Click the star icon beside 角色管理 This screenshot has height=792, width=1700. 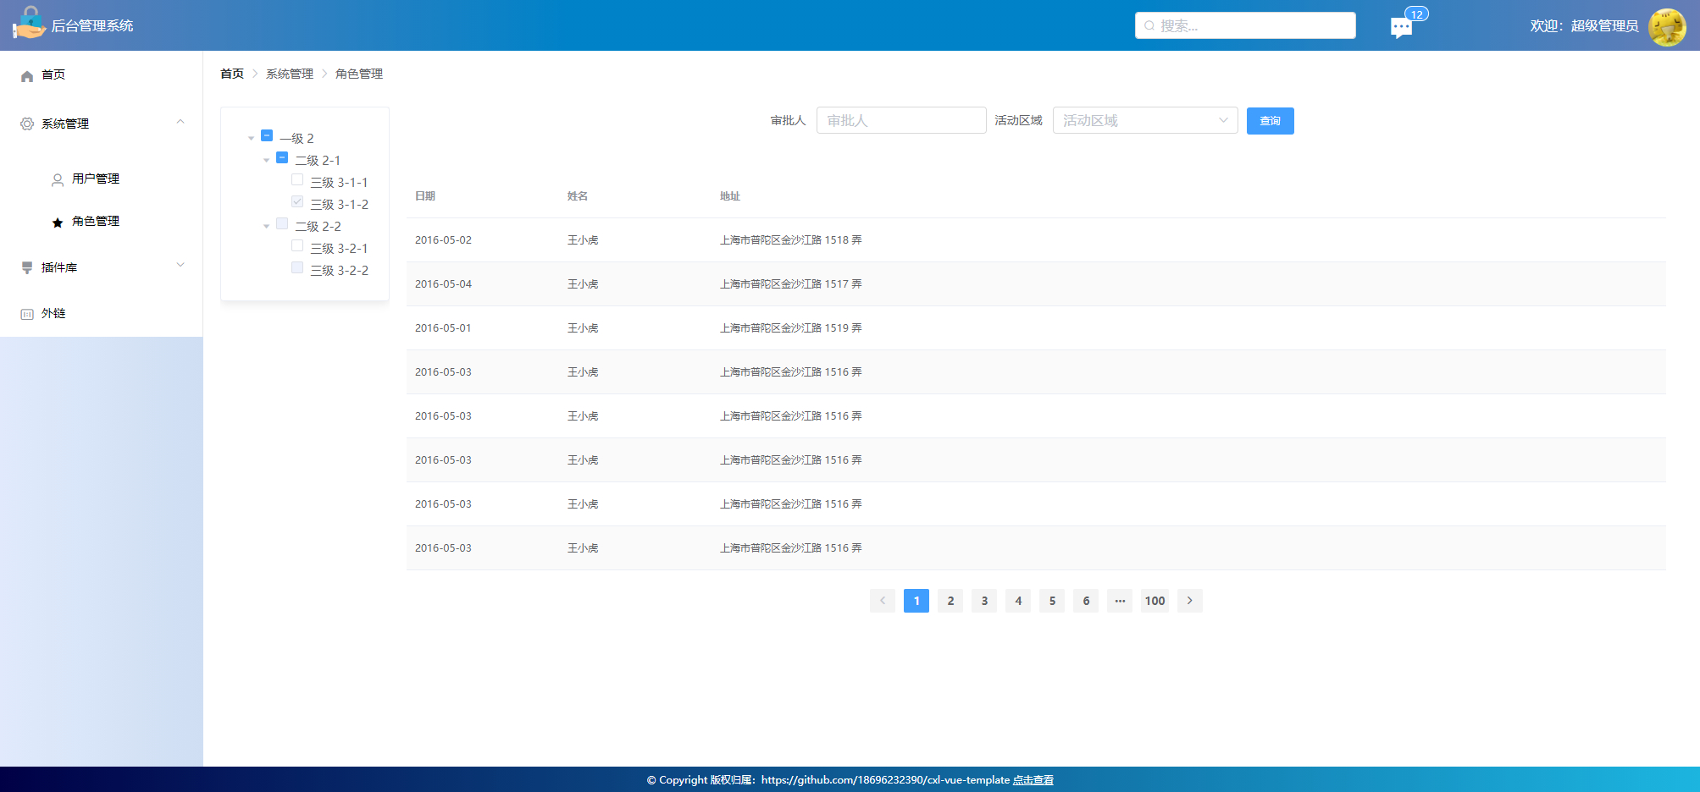click(58, 223)
